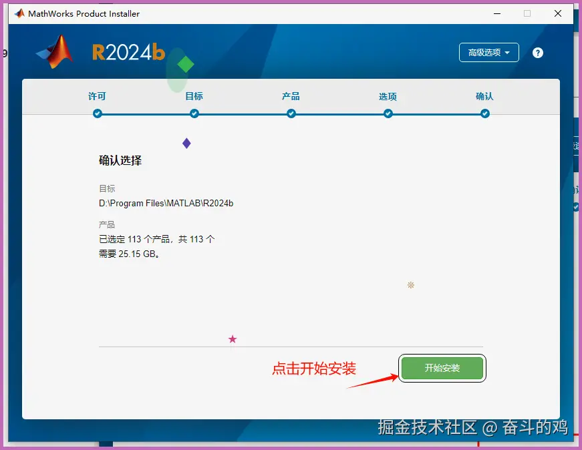Click the R2024b version label
The image size is (582, 450).
[128, 52]
